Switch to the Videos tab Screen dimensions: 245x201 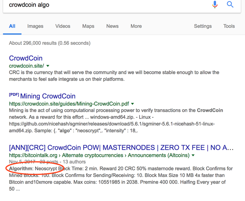(x=63, y=26)
